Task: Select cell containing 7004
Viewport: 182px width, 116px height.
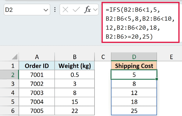Action: [37, 102]
